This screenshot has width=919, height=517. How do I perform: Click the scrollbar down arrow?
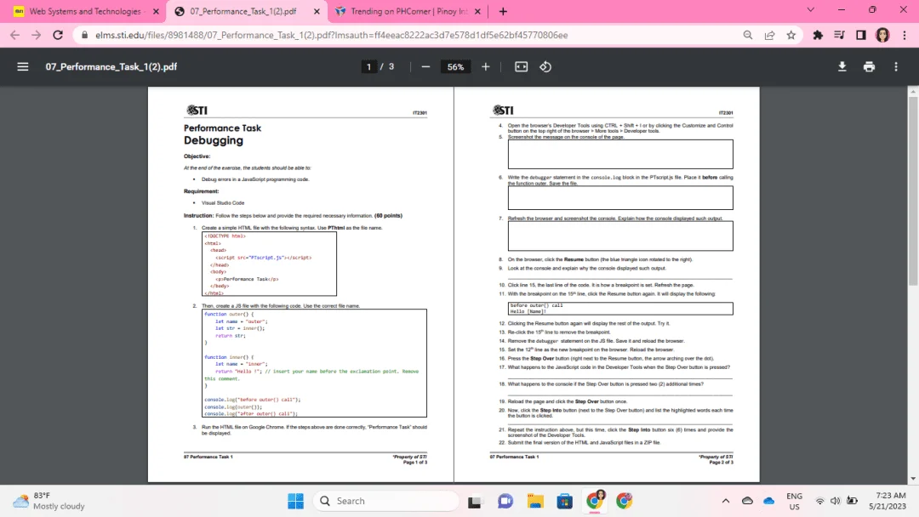[913, 479]
